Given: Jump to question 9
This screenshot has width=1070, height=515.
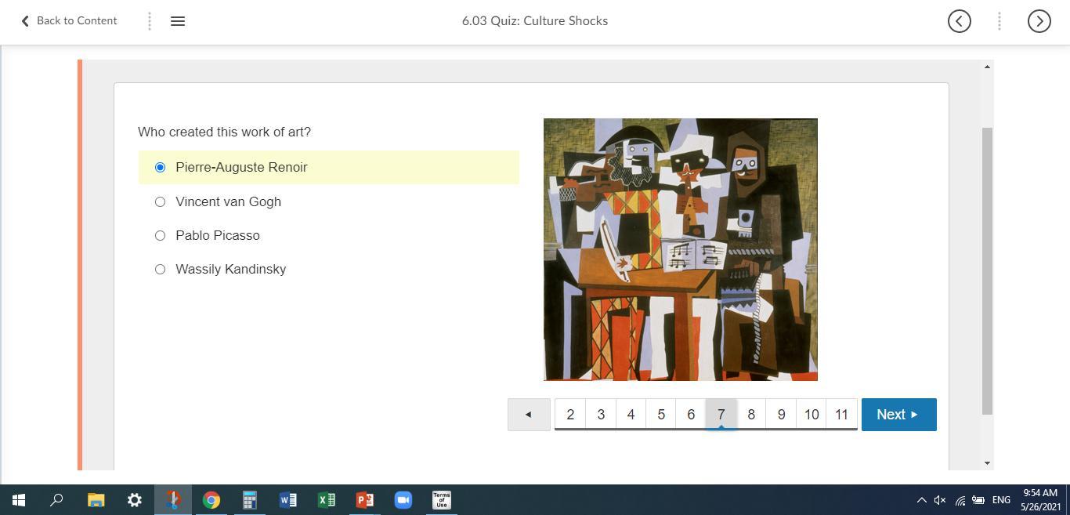Looking at the screenshot, I should 781,415.
